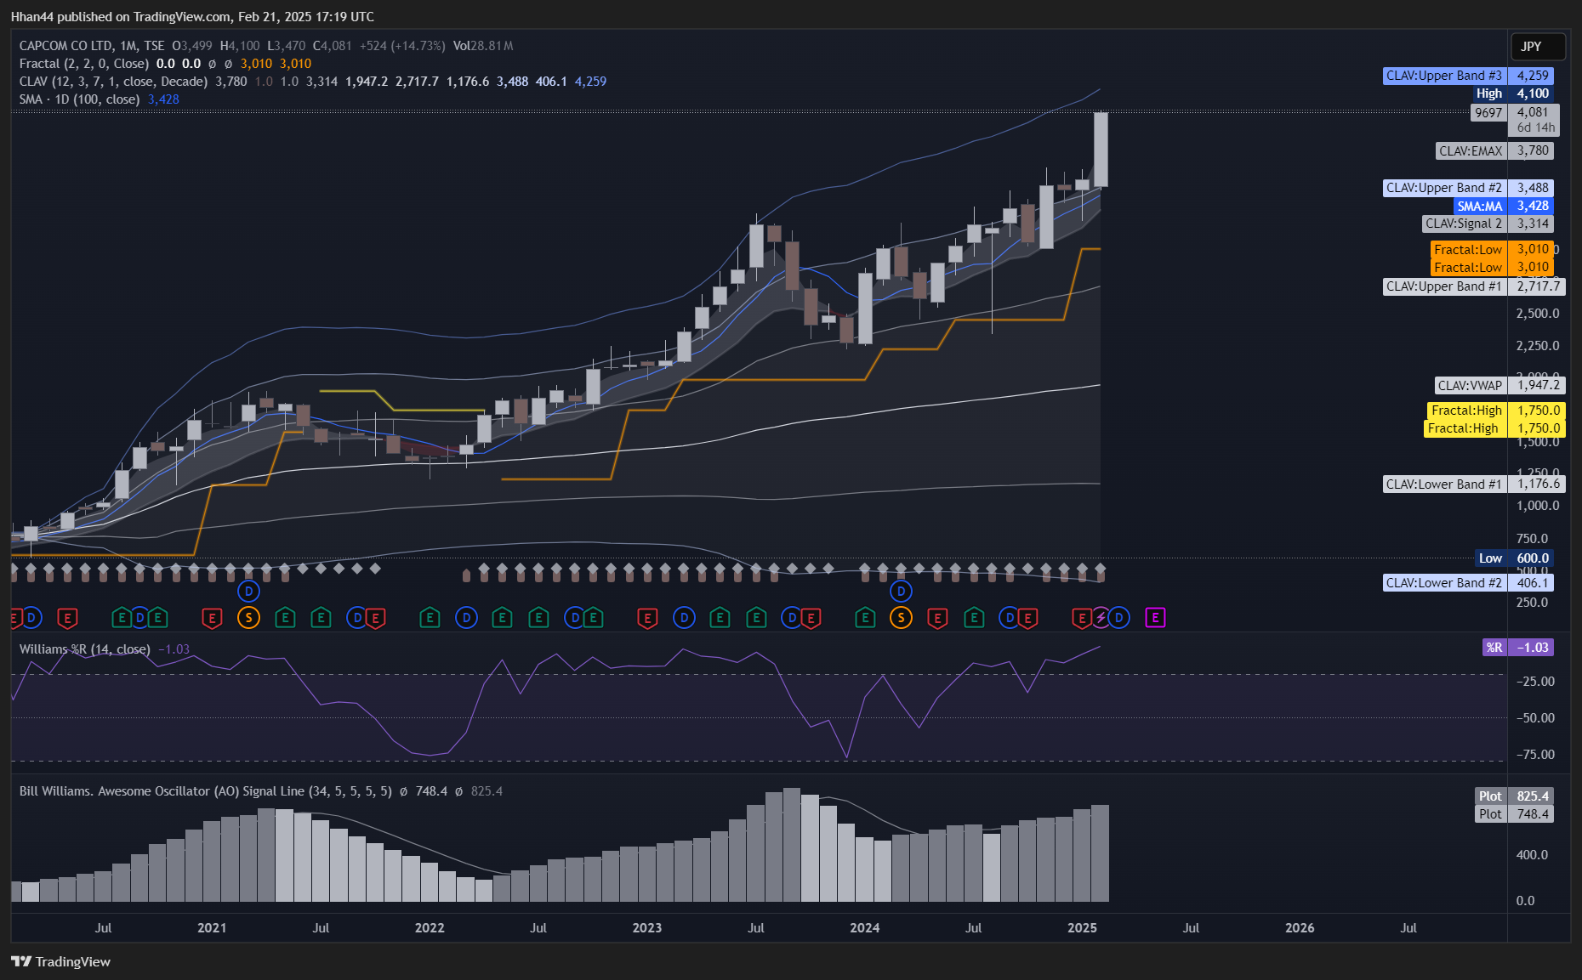This screenshot has height=980, width=1582.
Task: Click the red E marker just left of the 2021 split icon
Action: coord(212,618)
